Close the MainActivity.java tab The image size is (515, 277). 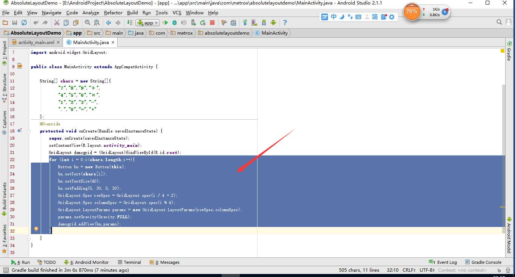click(x=113, y=43)
